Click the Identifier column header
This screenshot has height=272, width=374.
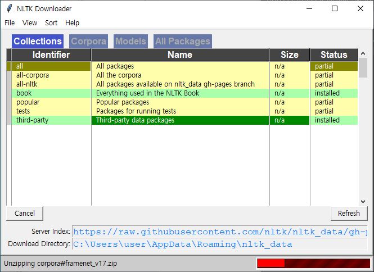[x=51, y=55]
